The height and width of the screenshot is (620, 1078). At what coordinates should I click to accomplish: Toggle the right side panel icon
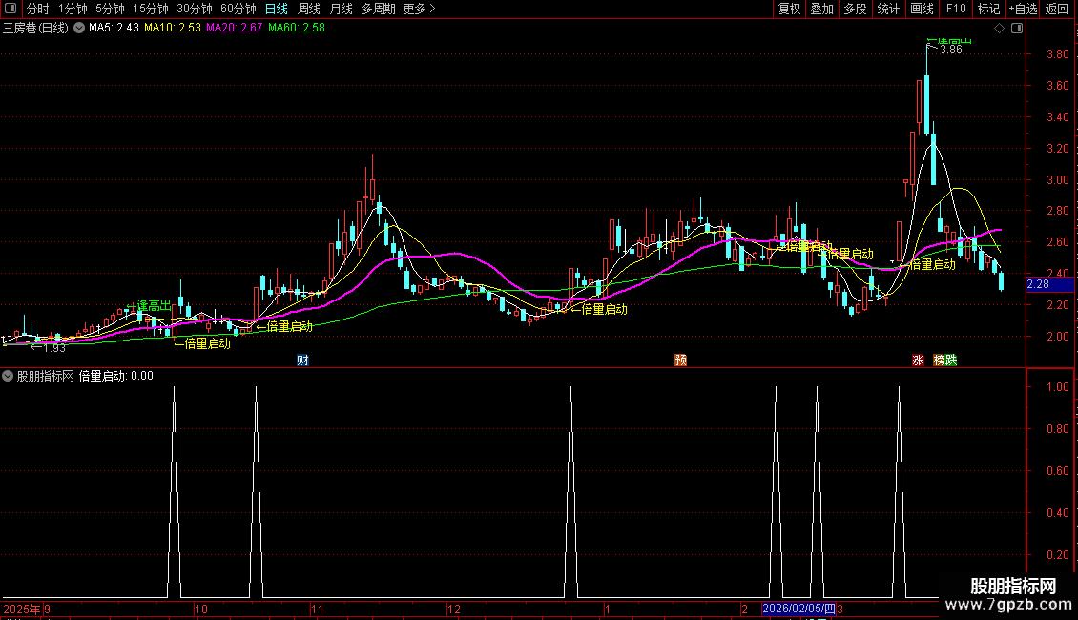click(x=1017, y=29)
